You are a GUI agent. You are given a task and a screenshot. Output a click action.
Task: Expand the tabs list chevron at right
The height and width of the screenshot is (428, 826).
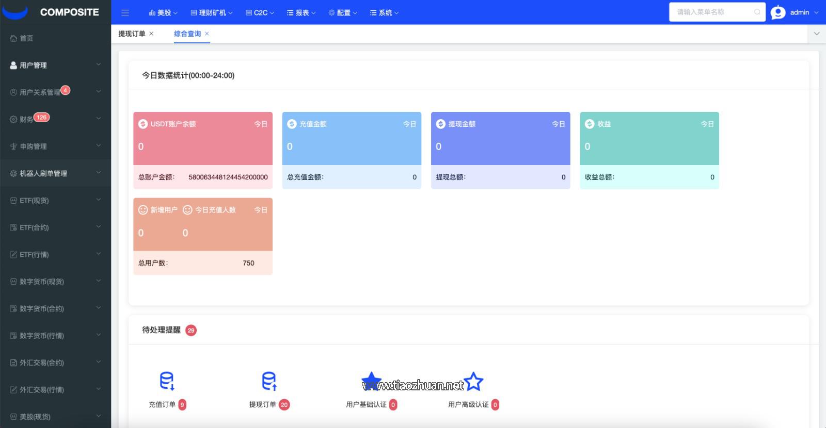pos(816,34)
